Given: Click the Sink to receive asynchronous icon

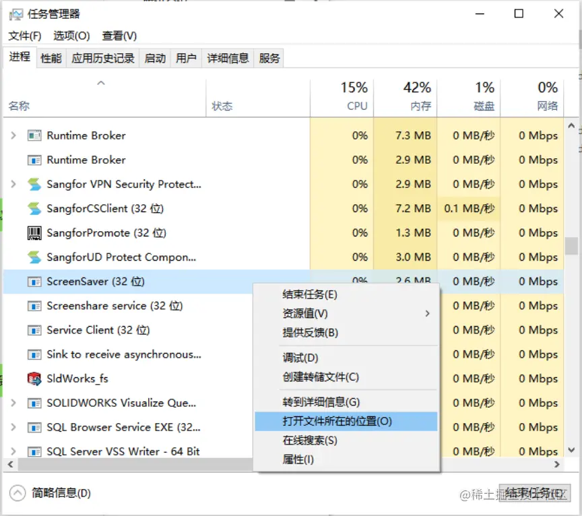Looking at the screenshot, I should (x=34, y=354).
